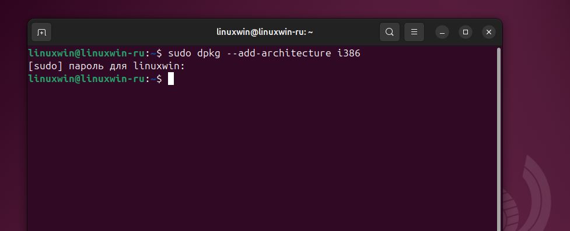
Task: Click the i386 argument in the command
Action: click(349, 54)
